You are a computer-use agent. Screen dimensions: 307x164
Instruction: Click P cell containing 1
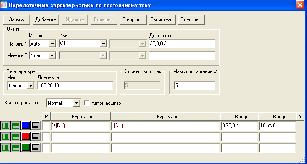pyautogui.click(x=46, y=126)
